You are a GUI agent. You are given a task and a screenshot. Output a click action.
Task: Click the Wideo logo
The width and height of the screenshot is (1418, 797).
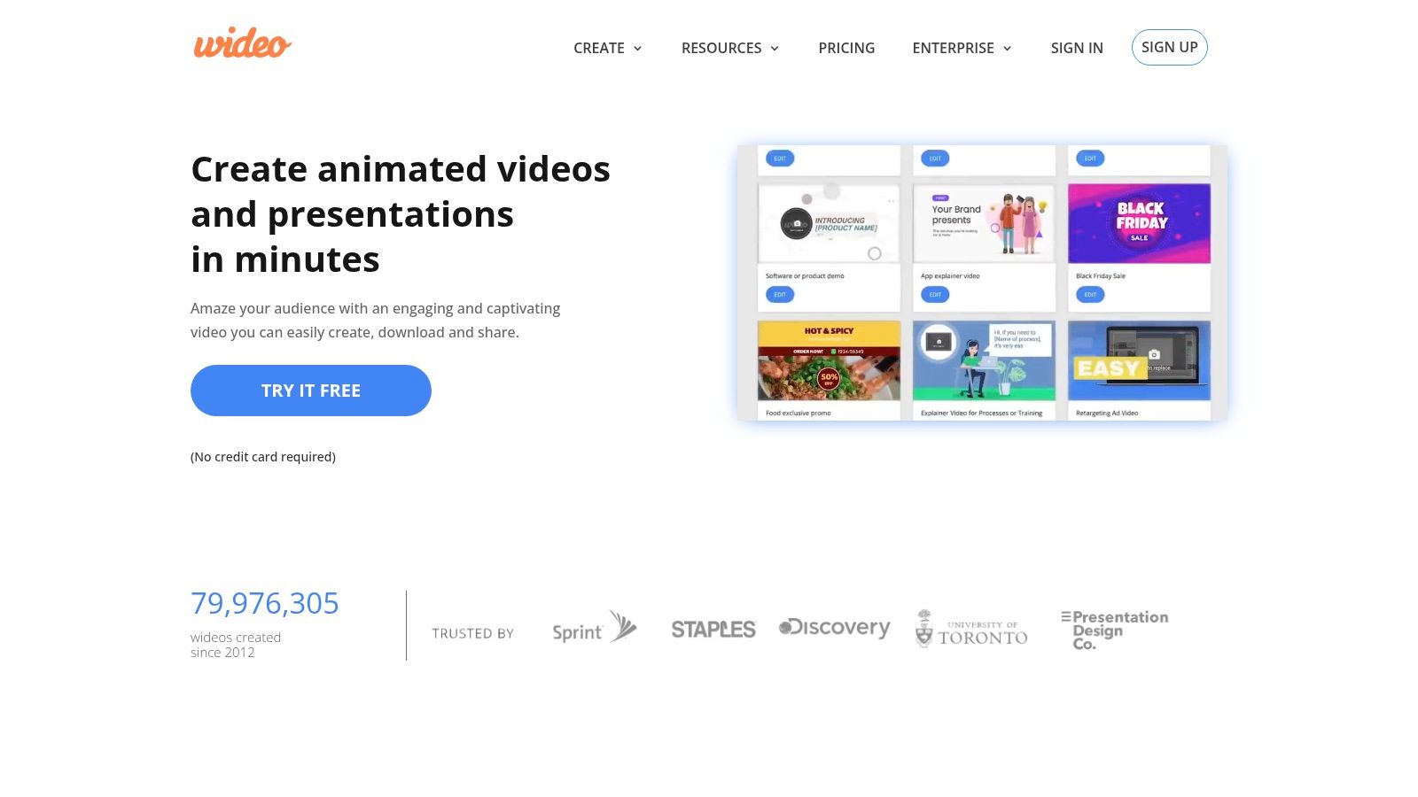pos(241,43)
